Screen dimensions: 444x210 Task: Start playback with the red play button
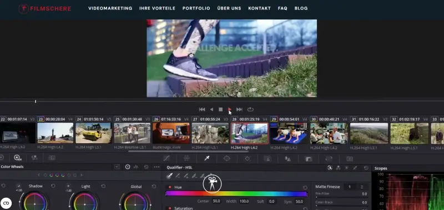pyautogui.click(x=230, y=109)
